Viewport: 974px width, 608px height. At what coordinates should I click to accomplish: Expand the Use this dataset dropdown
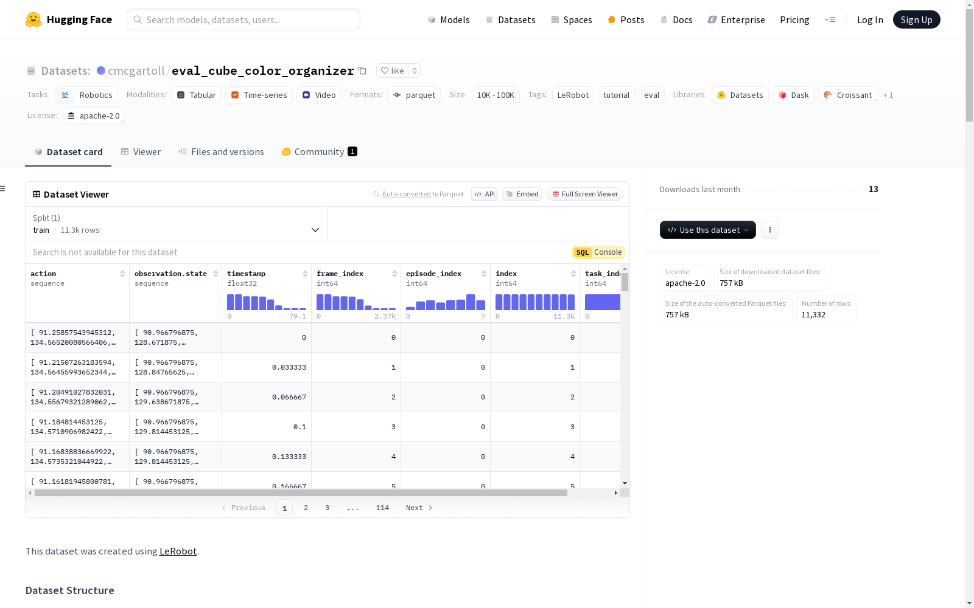click(x=708, y=230)
